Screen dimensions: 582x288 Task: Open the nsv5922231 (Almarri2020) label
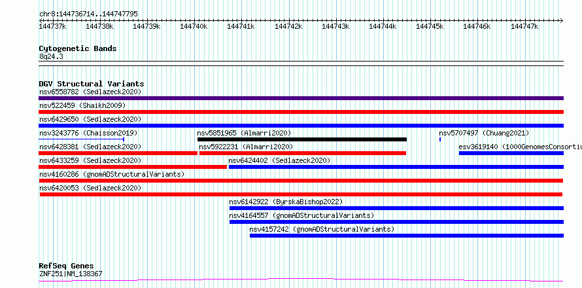(246, 147)
